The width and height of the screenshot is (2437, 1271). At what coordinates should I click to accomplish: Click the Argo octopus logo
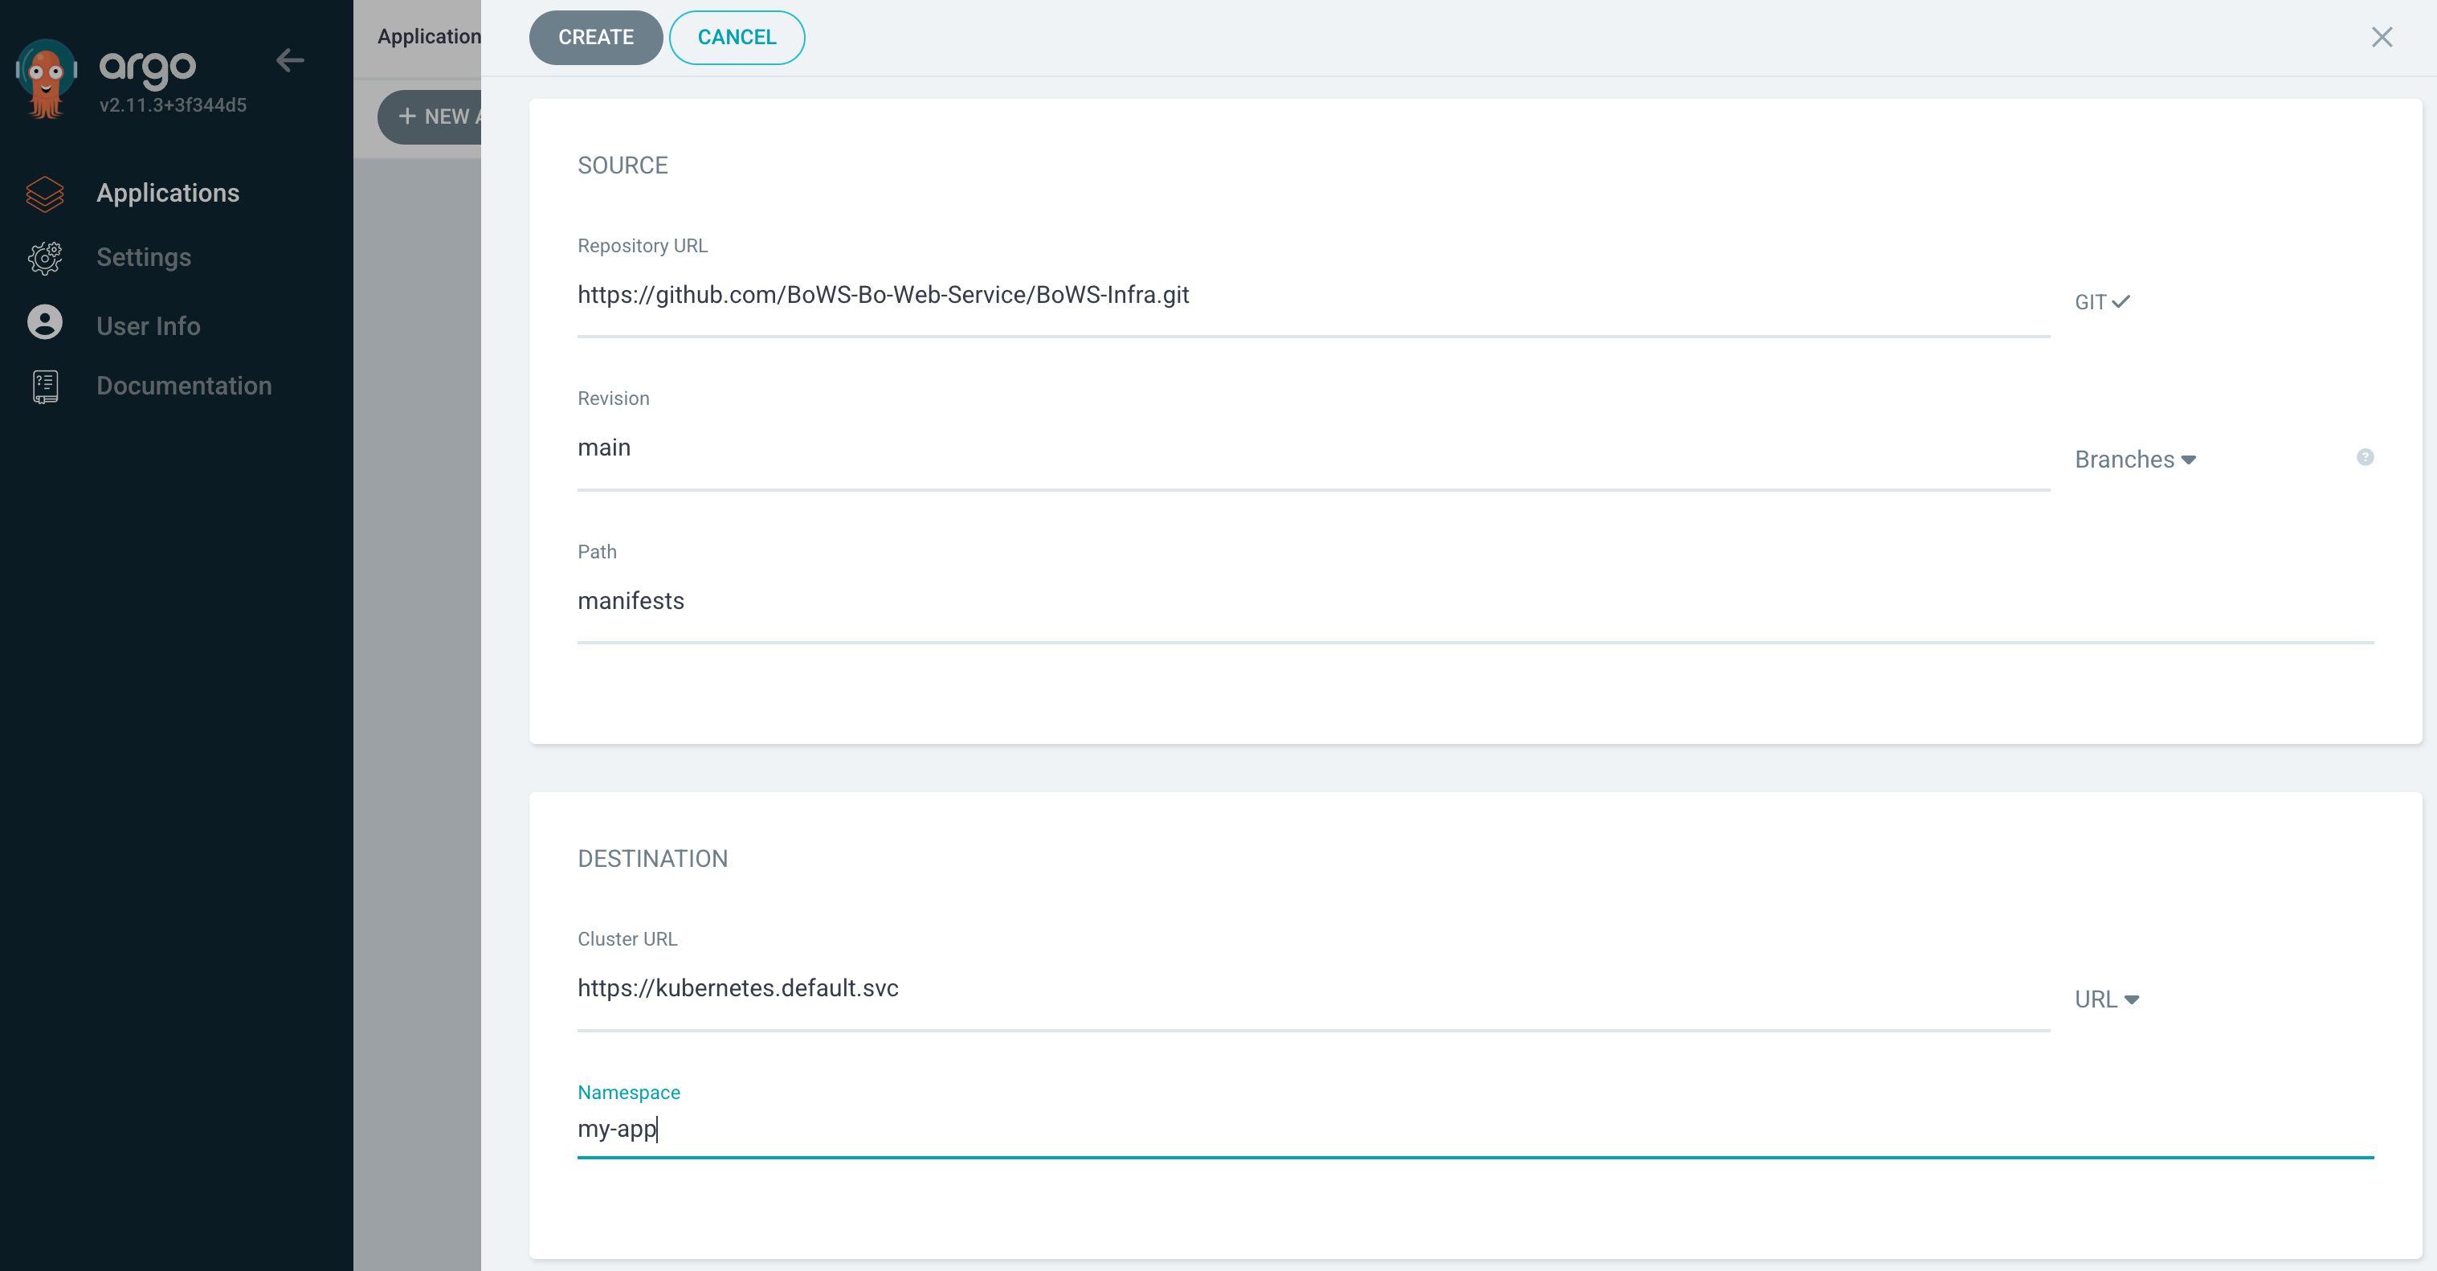[46, 78]
